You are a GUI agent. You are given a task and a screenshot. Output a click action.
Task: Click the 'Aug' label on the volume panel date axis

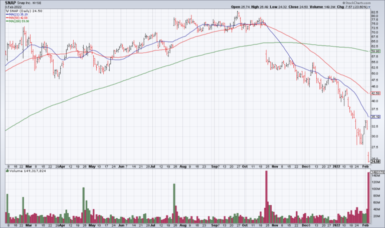(x=183, y=225)
